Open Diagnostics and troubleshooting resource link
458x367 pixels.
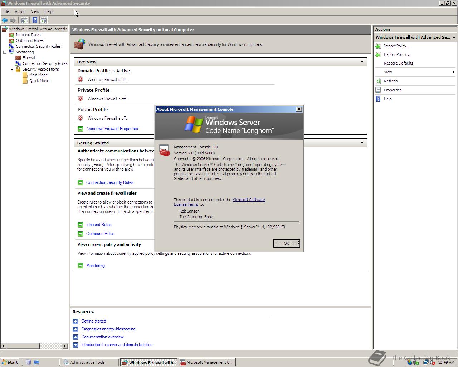108,329
